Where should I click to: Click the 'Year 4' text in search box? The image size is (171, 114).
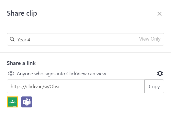click(x=24, y=40)
